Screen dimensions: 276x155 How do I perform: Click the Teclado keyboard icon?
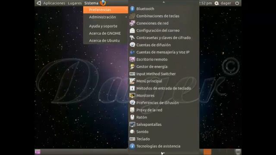pyautogui.click(x=132, y=139)
